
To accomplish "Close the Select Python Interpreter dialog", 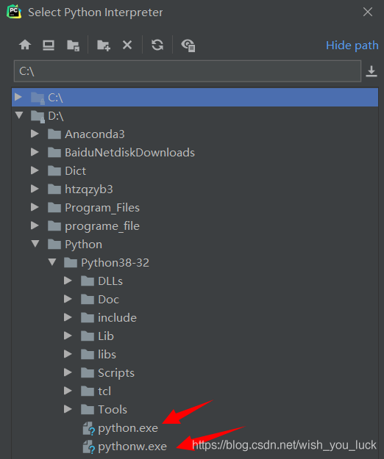I will click(368, 12).
